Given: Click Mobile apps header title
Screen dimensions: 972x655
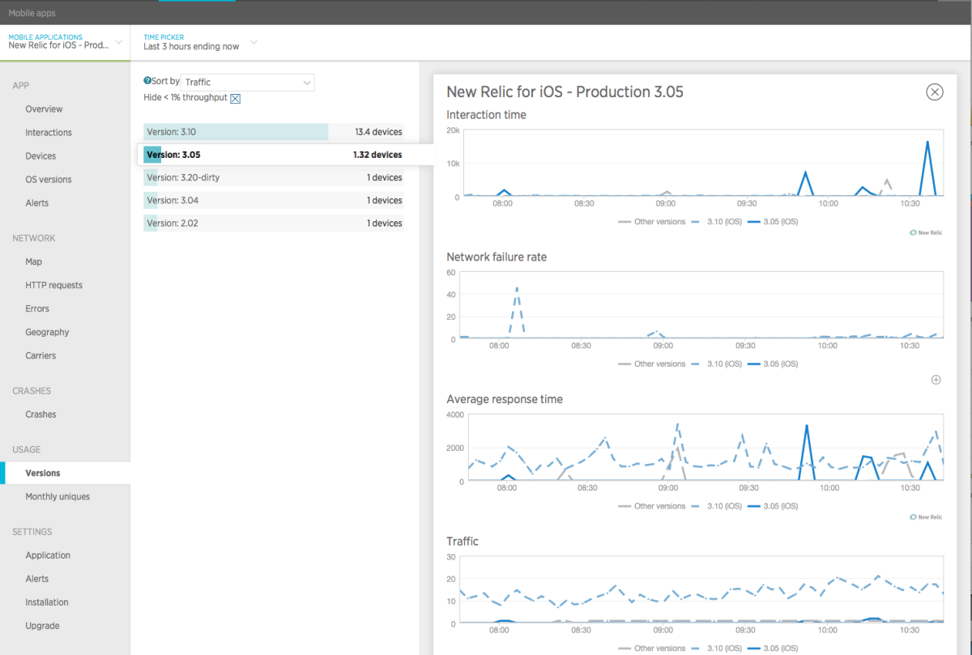Looking at the screenshot, I should click(x=32, y=13).
